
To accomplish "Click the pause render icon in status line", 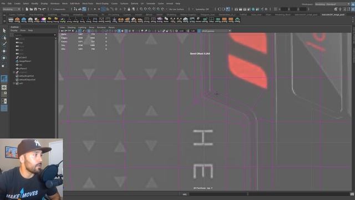I will 266,9.
